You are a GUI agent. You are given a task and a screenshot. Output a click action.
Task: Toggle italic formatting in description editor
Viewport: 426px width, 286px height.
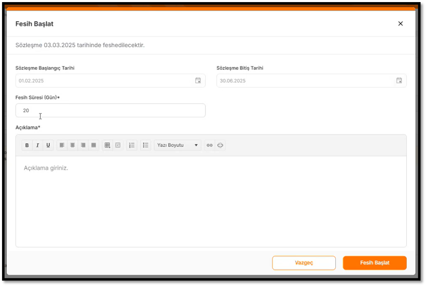[x=38, y=145]
